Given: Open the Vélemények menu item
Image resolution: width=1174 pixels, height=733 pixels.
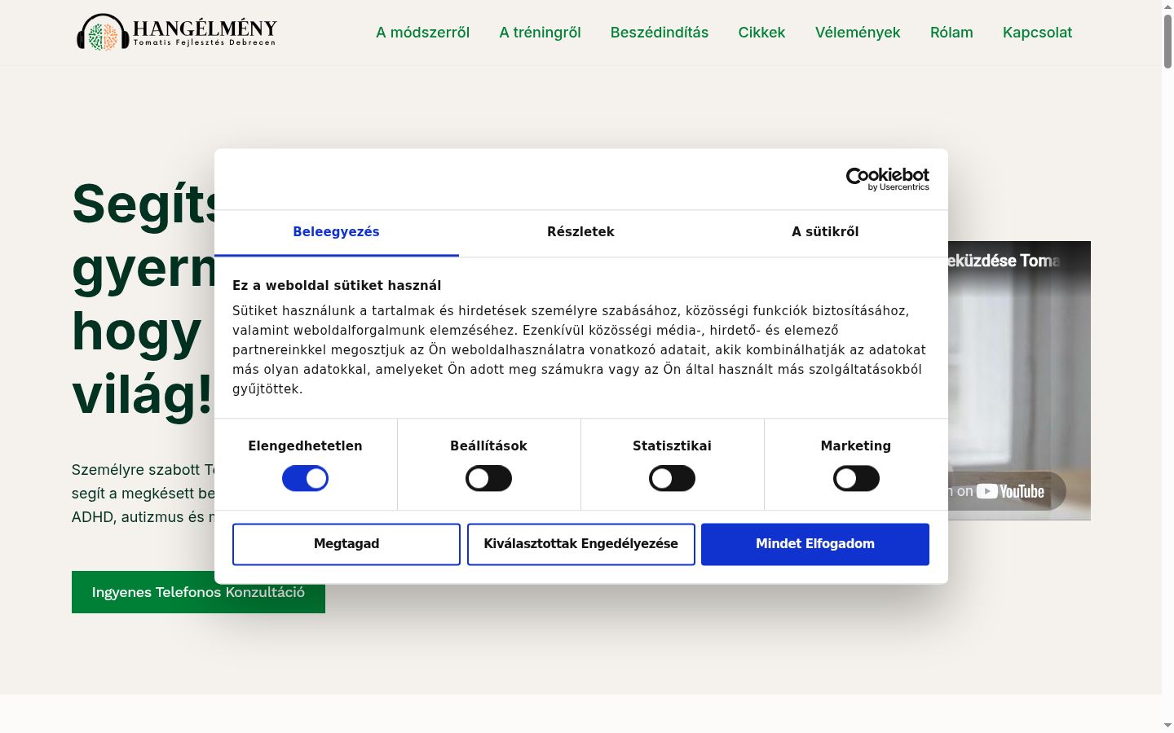Looking at the screenshot, I should click(x=858, y=33).
